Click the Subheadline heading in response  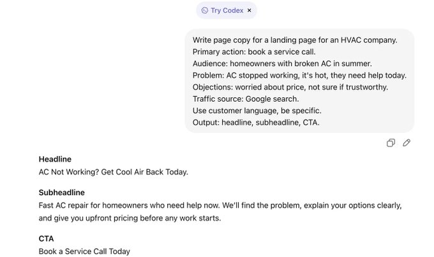click(62, 192)
